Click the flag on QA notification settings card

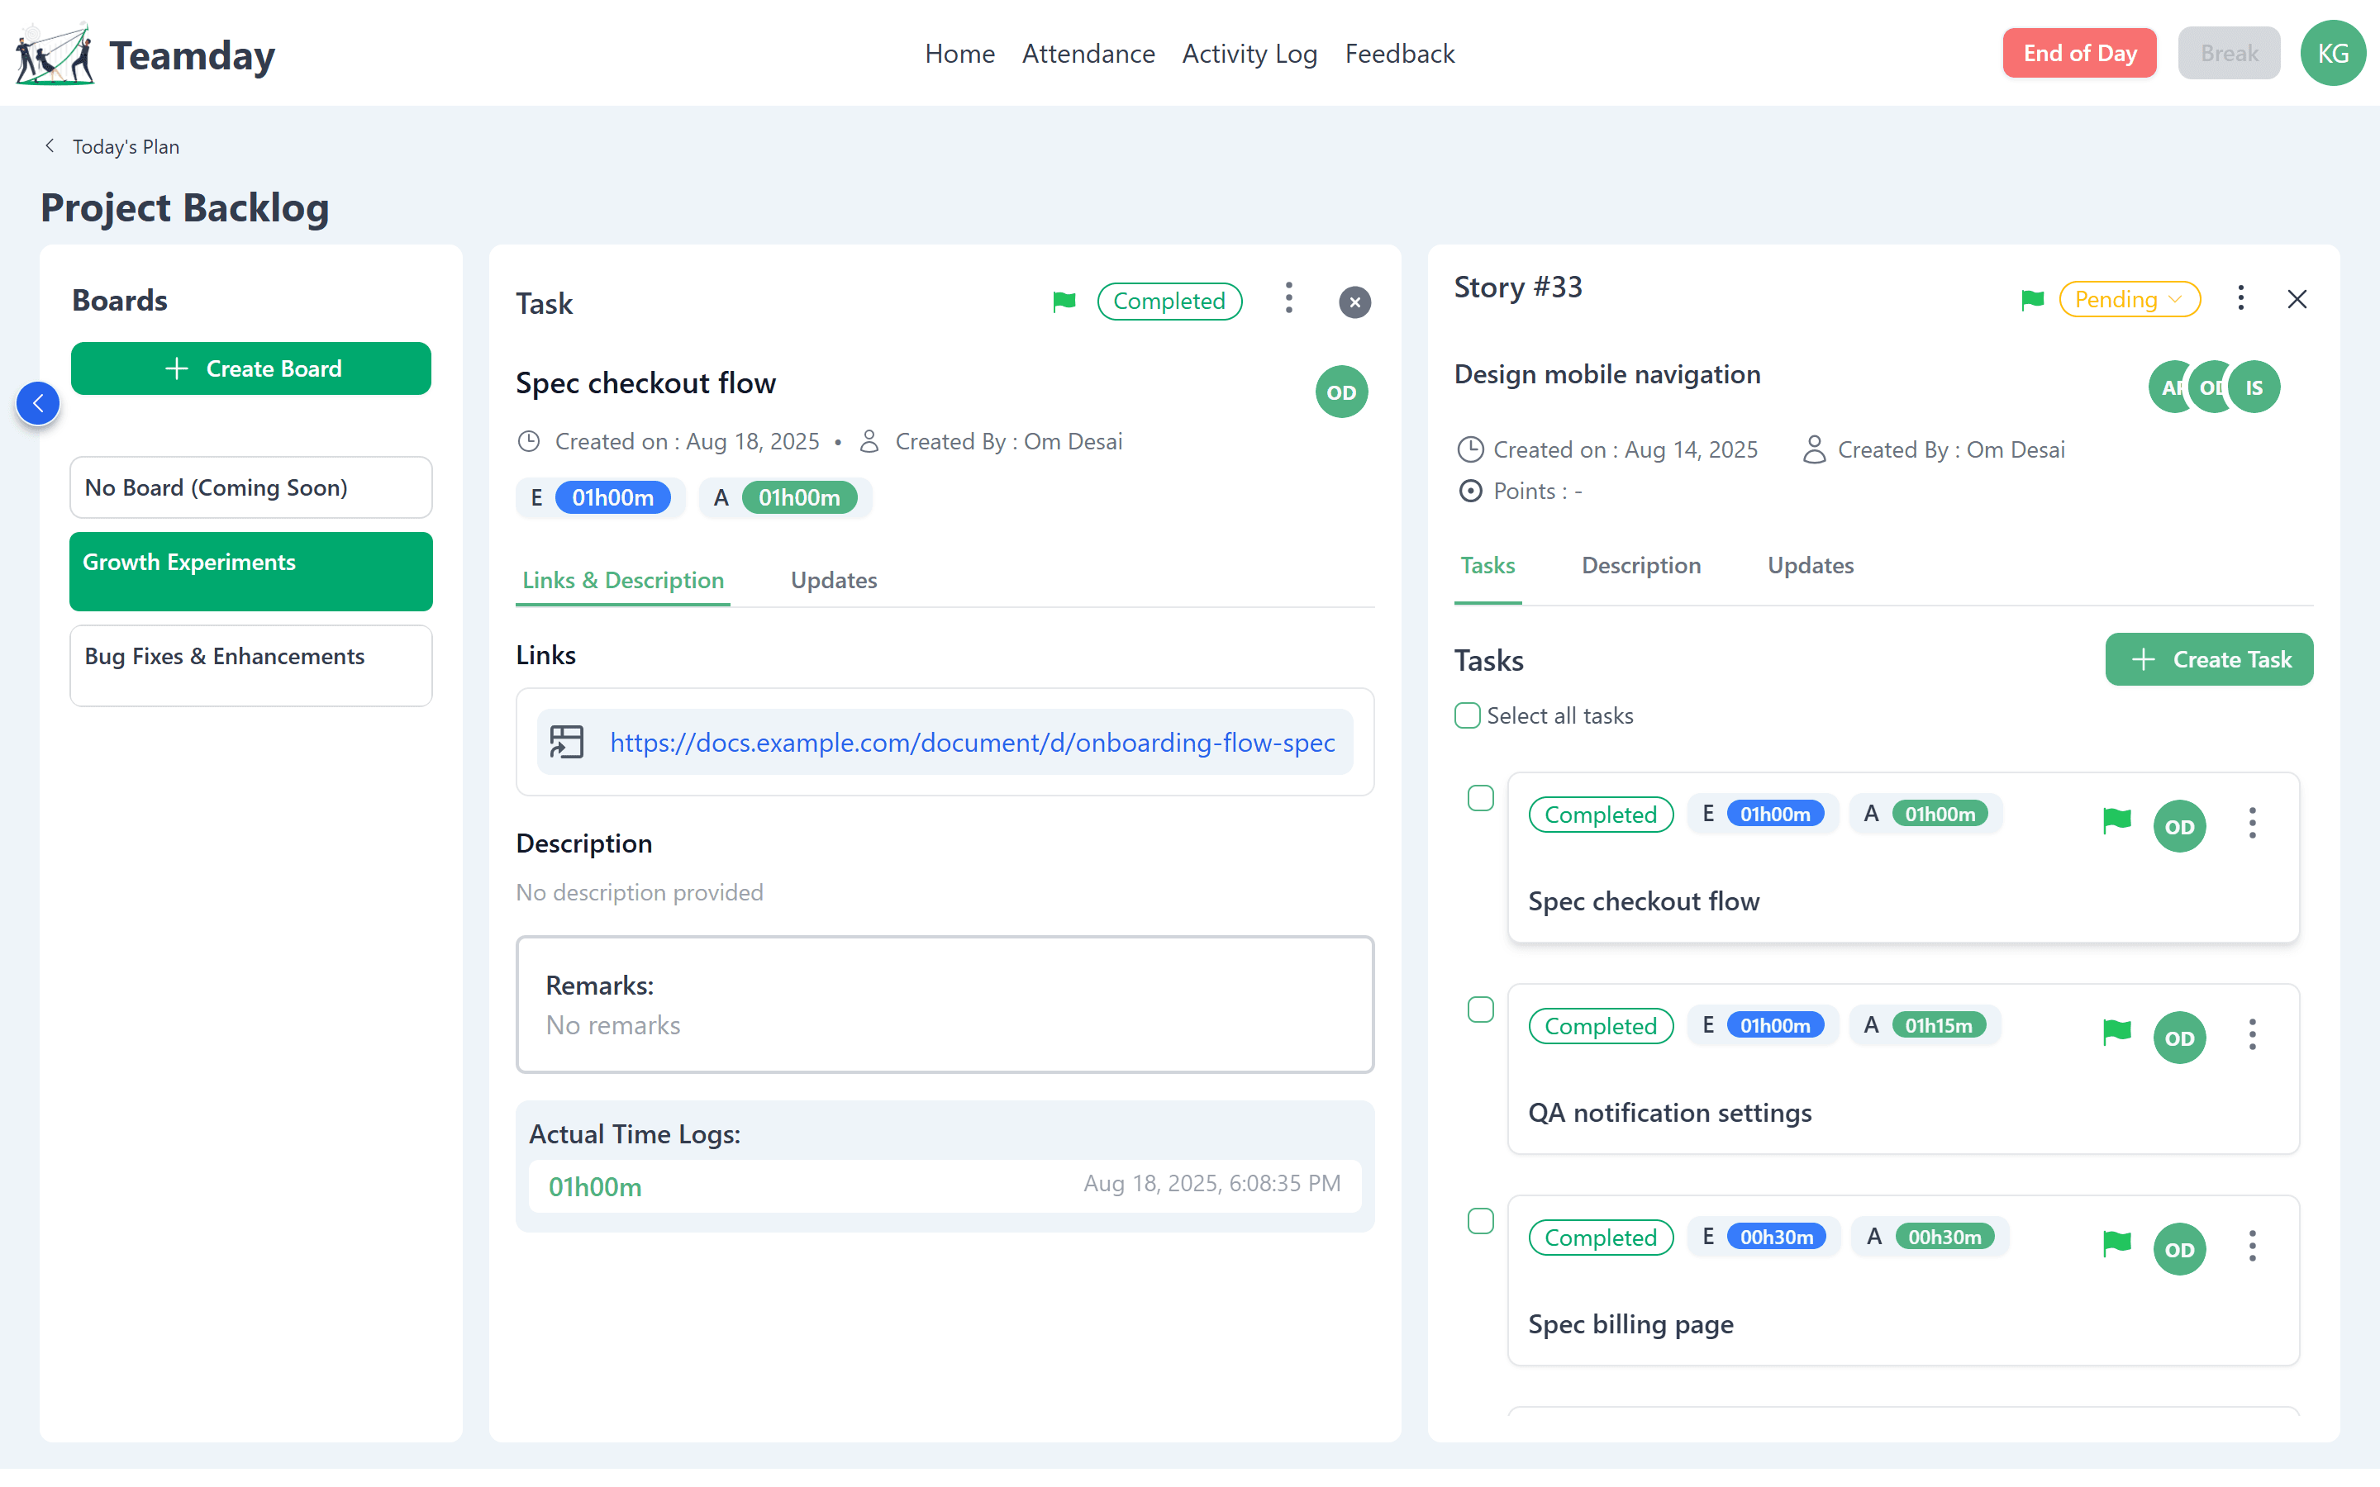tap(2116, 1032)
